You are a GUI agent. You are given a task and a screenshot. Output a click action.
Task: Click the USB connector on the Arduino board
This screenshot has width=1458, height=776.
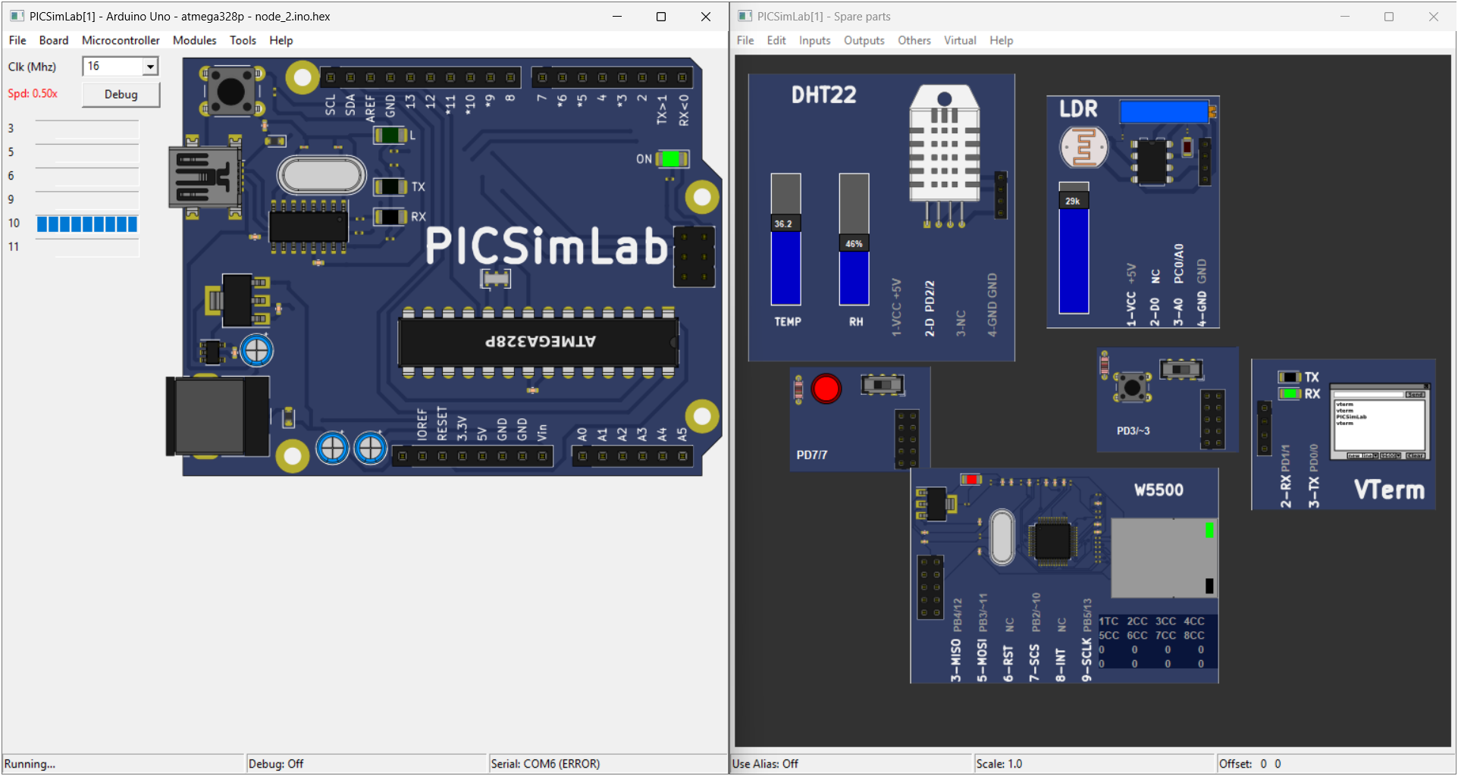[205, 177]
